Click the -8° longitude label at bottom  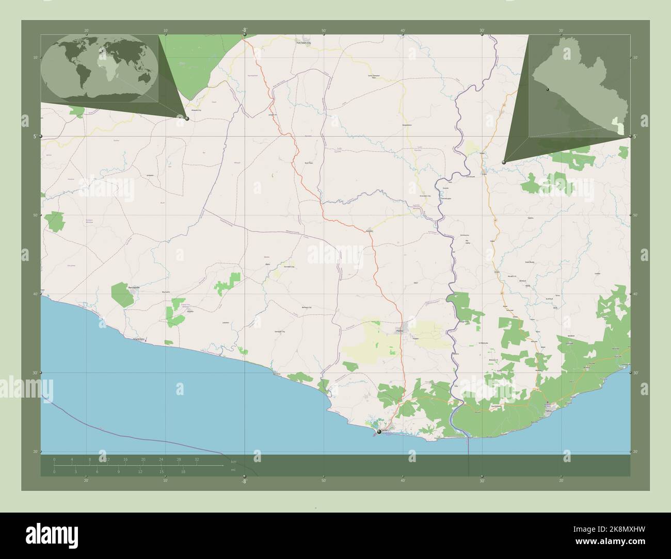click(x=244, y=481)
